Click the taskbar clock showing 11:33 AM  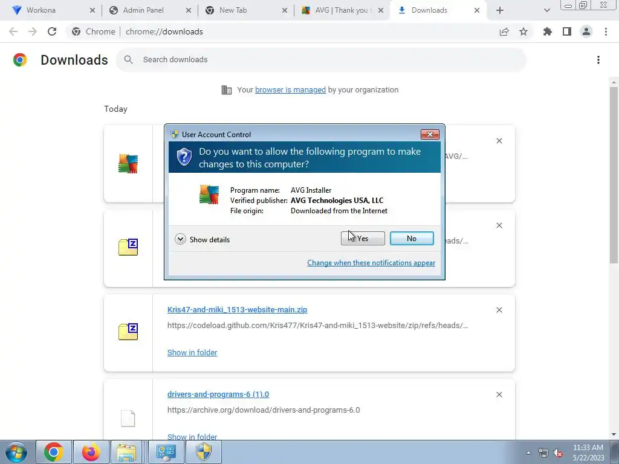point(588,453)
